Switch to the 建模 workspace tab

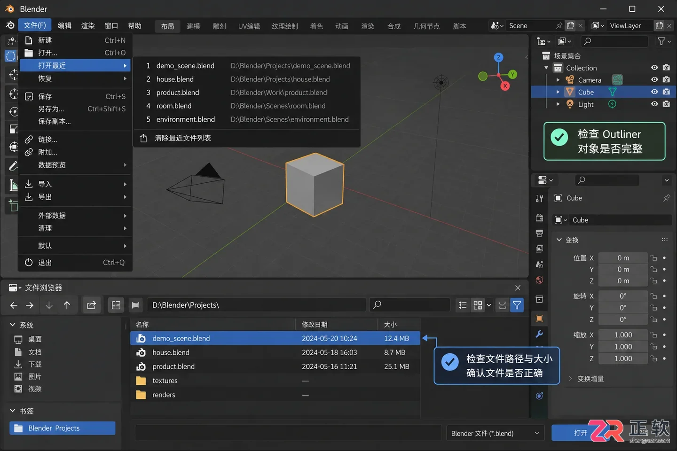193,26
